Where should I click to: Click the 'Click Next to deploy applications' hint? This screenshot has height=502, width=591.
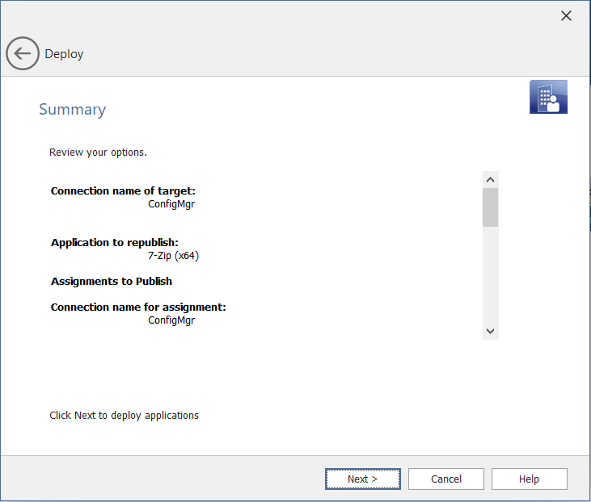tap(124, 416)
